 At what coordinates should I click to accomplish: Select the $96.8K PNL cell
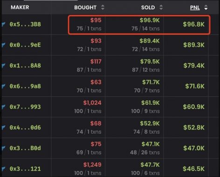[193, 24]
